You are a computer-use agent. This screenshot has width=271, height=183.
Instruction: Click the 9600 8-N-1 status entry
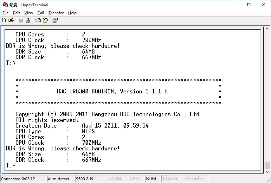coord(90,179)
